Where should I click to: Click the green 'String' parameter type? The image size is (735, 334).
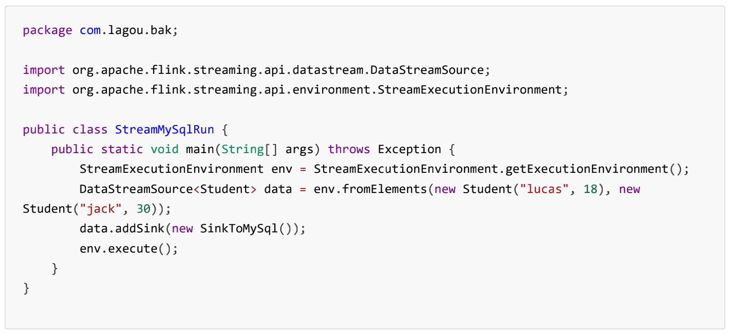tap(242, 149)
